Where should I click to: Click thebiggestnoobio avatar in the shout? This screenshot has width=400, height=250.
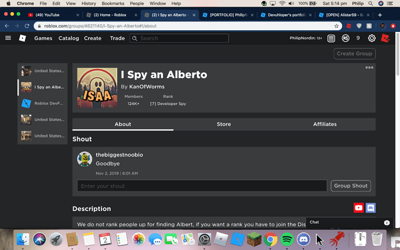[85, 159]
